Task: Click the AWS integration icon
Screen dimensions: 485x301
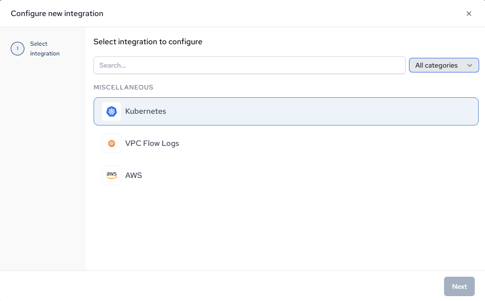Action: point(112,175)
